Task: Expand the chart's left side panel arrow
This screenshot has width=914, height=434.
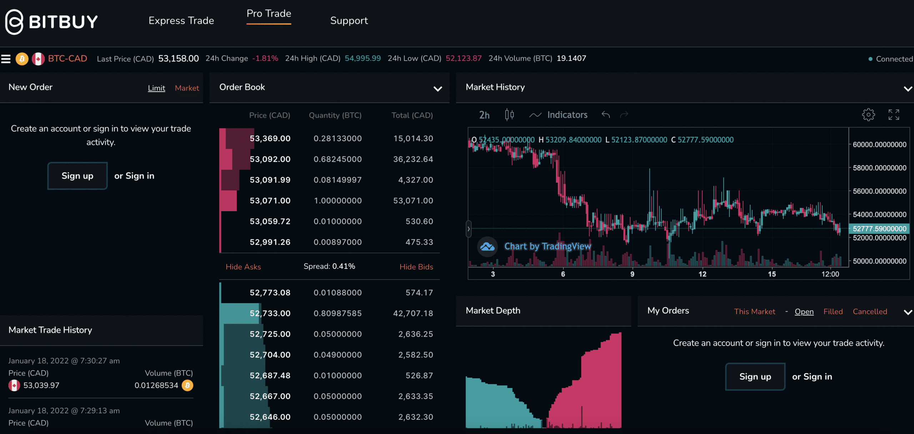Action: coord(468,229)
